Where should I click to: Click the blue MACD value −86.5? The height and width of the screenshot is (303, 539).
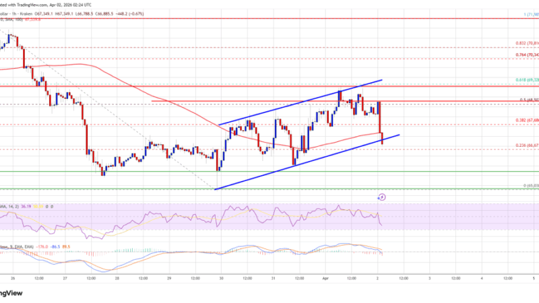click(55, 246)
